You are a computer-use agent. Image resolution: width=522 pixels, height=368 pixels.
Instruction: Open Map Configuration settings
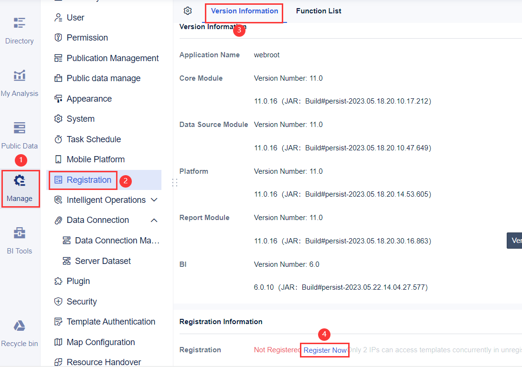pos(100,342)
